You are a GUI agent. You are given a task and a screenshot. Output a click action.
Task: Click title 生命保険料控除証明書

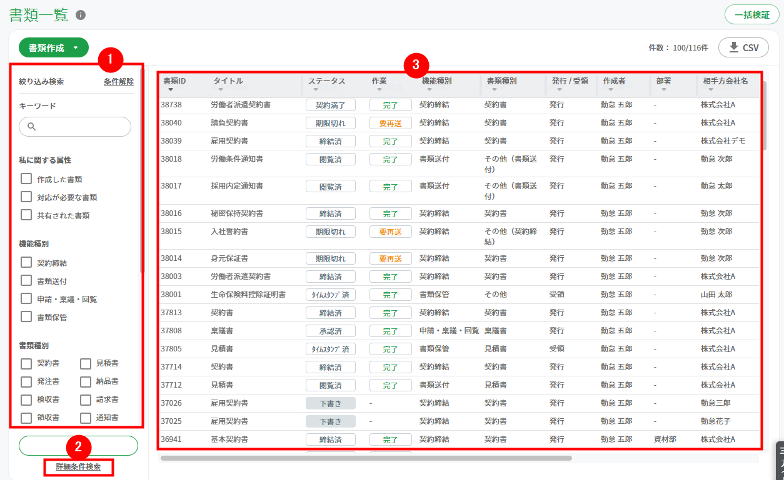coord(248,294)
